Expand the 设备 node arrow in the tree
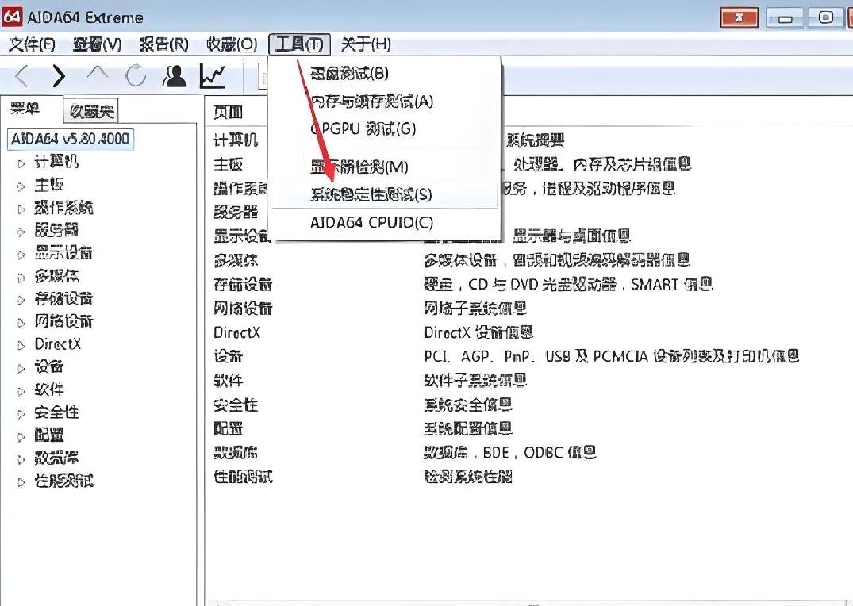Image resolution: width=853 pixels, height=606 pixels. click(21, 368)
